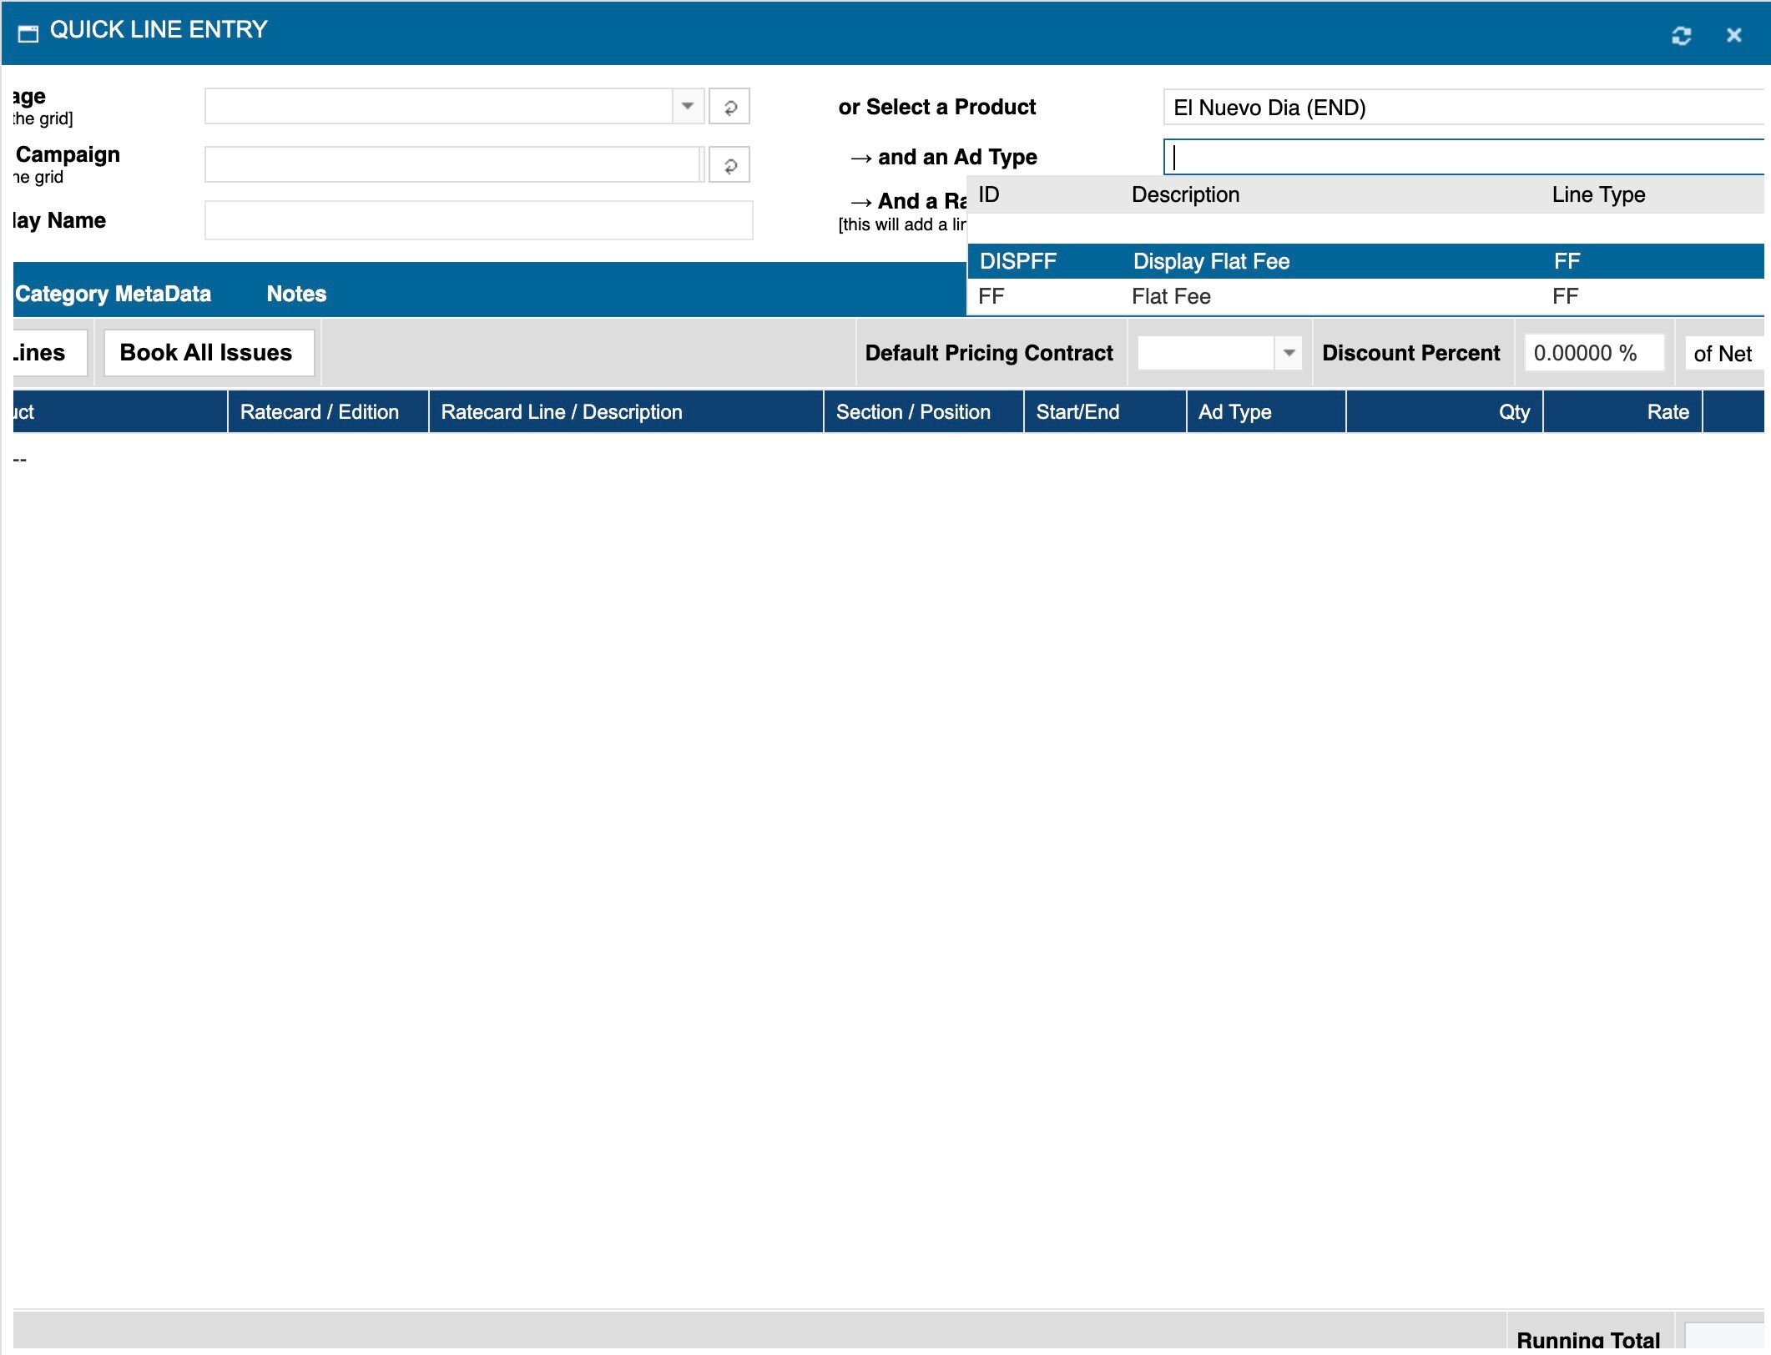Switch to the Category MetaData tab
Viewport: 1771px width, 1355px height.
click(113, 294)
